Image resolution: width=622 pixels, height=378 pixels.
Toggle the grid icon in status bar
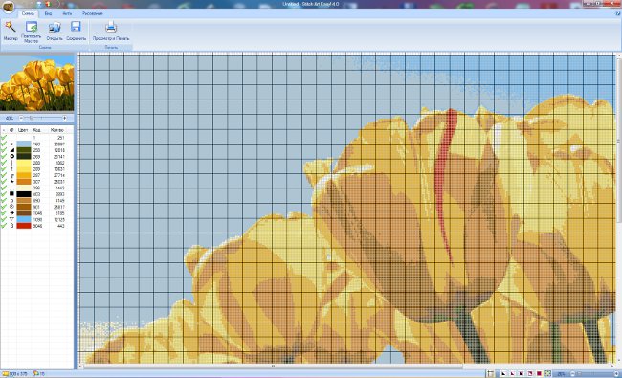click(x=491, y=373)
